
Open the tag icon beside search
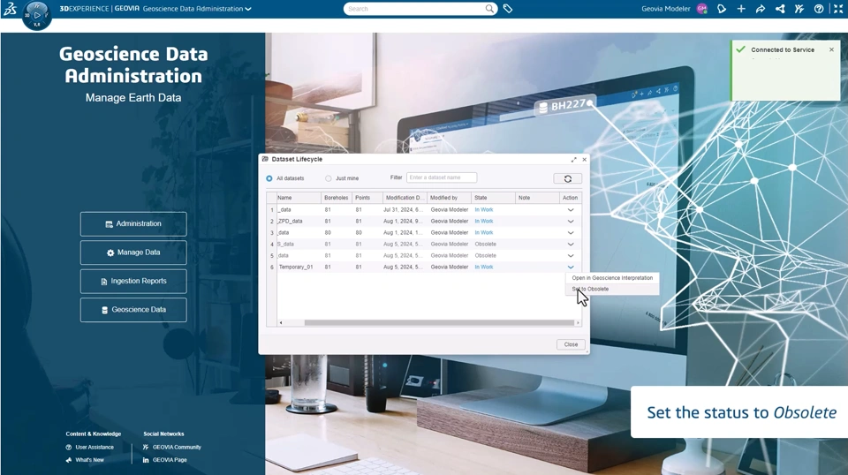[508, 9]
